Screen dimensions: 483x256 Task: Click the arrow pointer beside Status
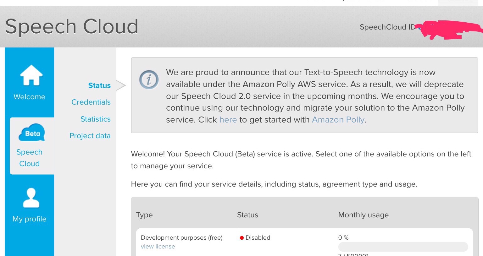click(121, 85)
